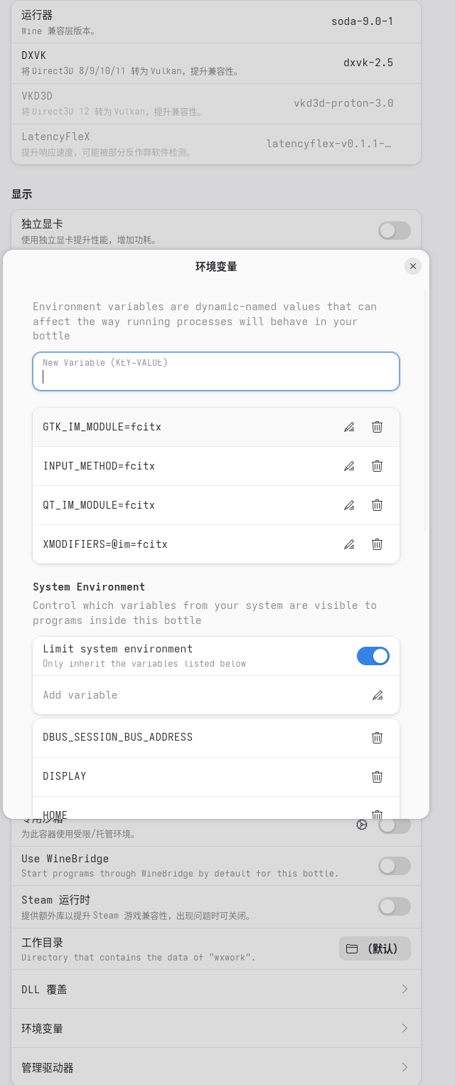The height and width of the screenshot is (1085, 455).
Task: Toggle the Use WineBridge switch
Action: 394,866
